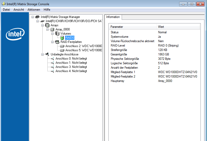Select the RAID-Festplatten label

(x=71, y=42)
